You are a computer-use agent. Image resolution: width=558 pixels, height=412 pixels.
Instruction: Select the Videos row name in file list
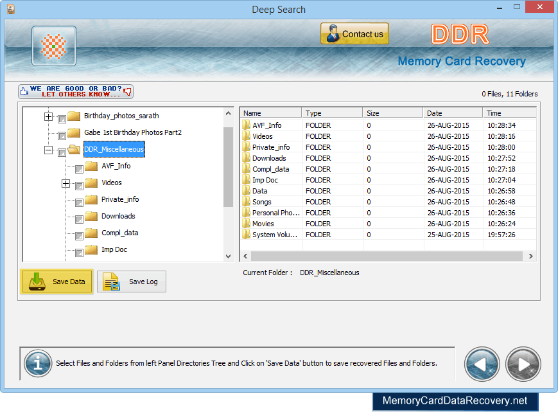point(262,136)
